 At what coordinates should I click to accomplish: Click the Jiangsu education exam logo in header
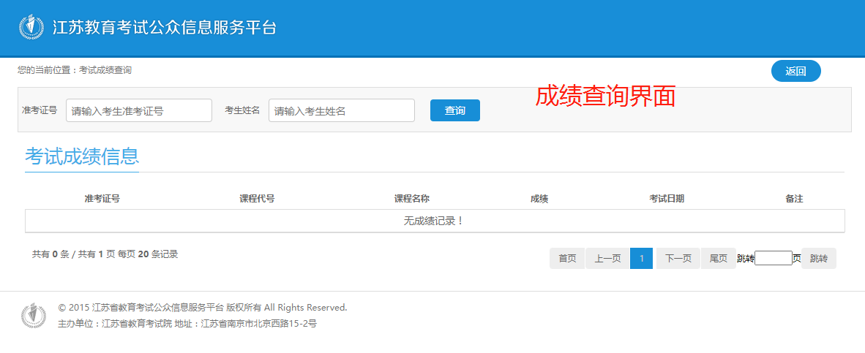tap(31, 28)
